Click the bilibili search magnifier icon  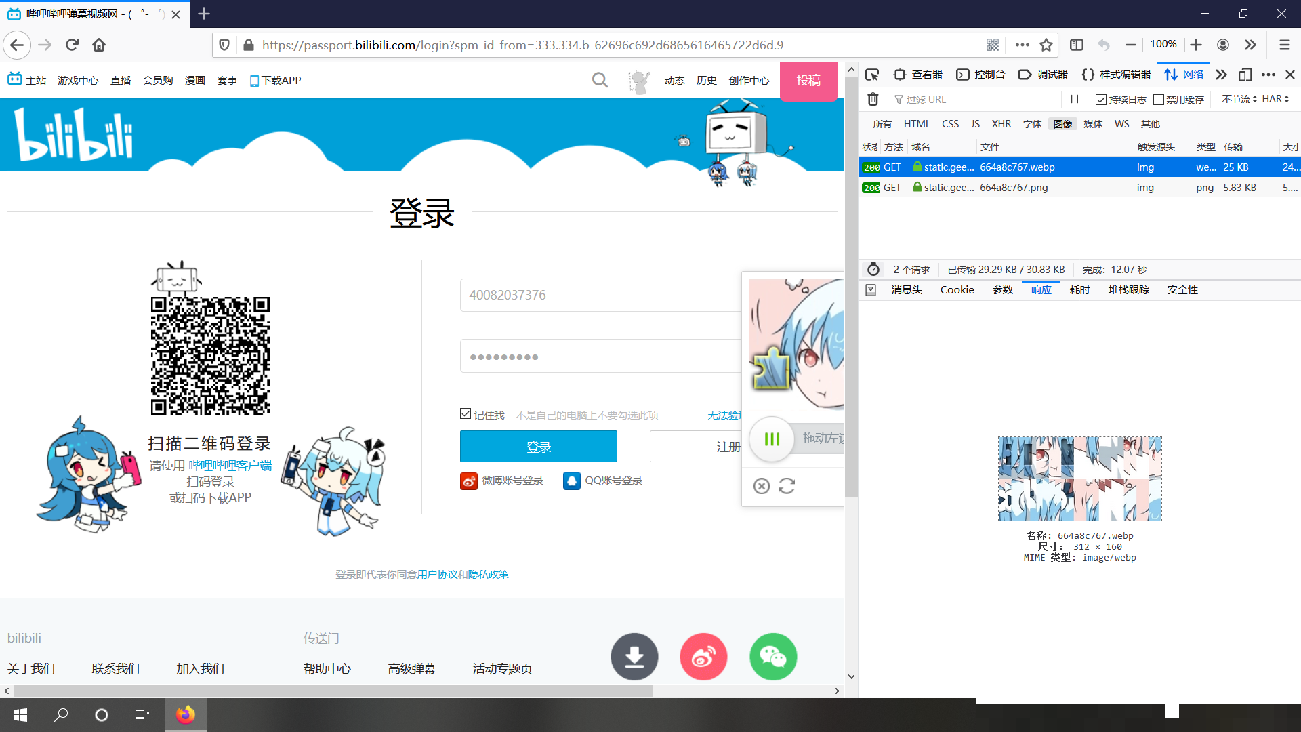click(x=600, y=80)
